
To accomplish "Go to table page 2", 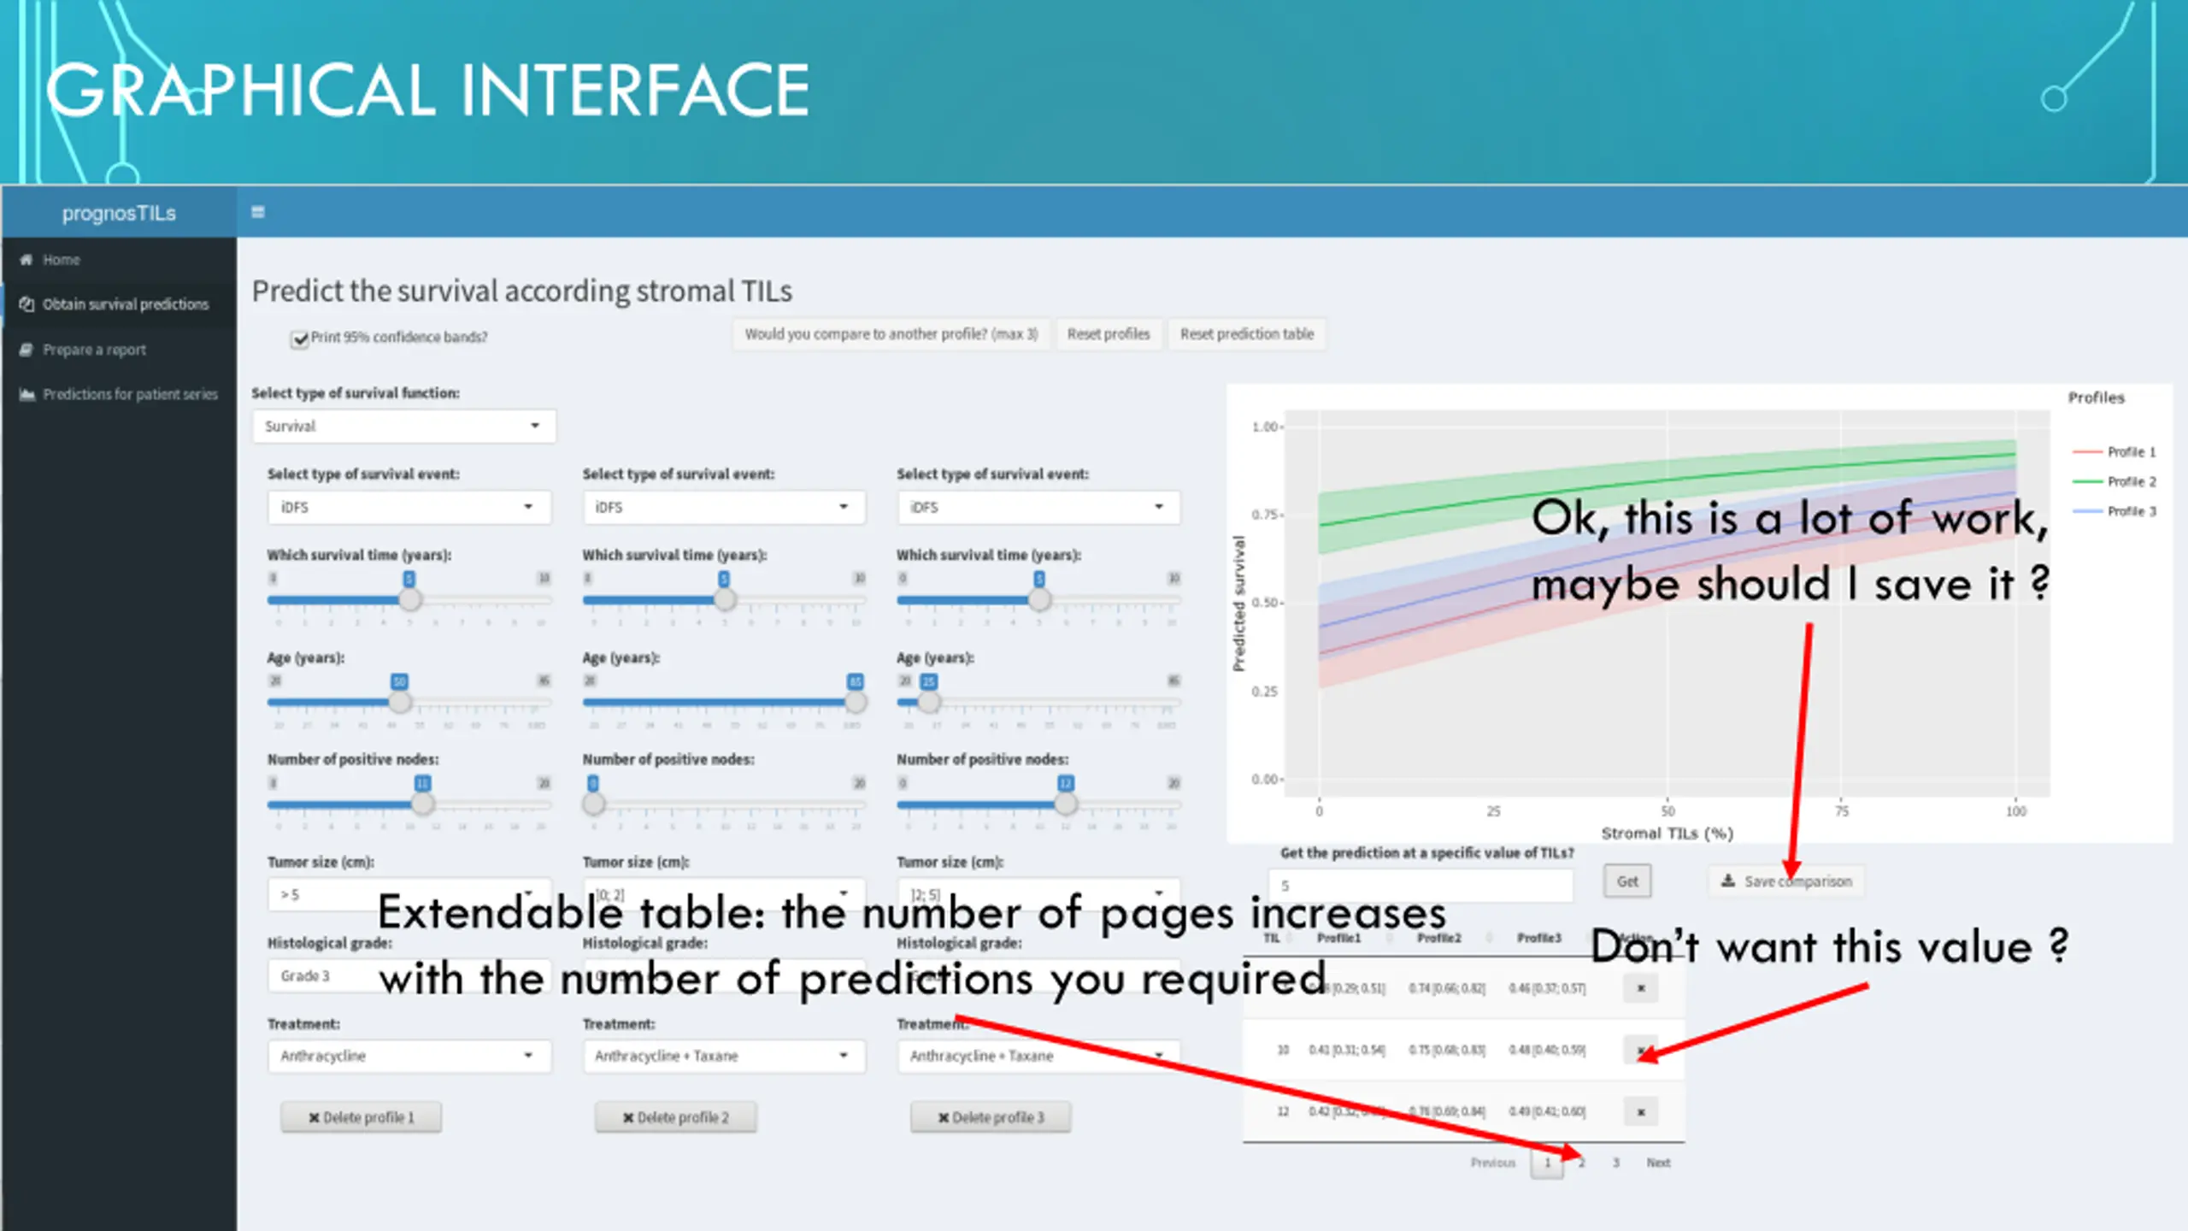I will pyautogui.click(x=1582, y=1163).
